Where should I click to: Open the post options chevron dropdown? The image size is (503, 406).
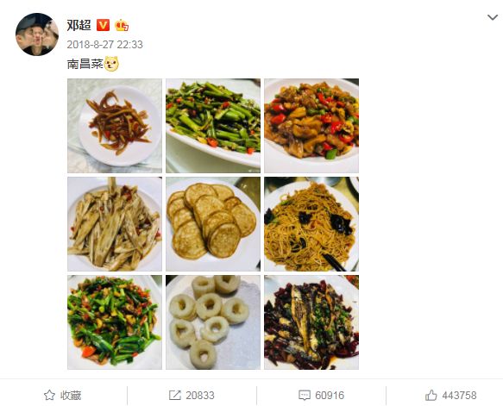493,17
